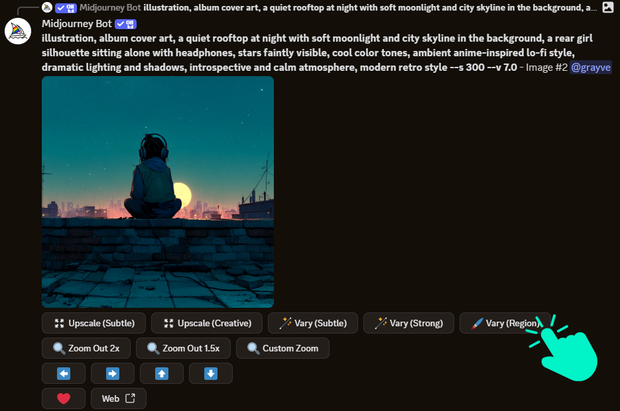Click the app badge in reply preview

[66, 7]
